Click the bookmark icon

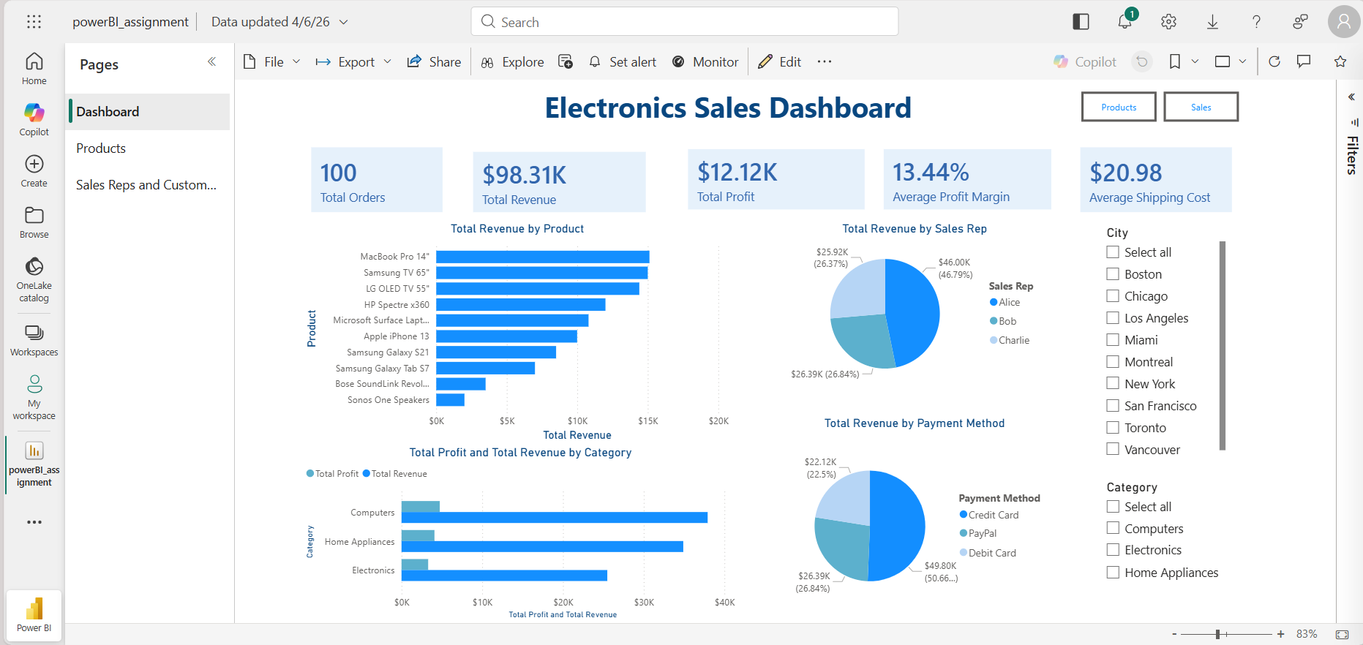[x=1175, y=61]
